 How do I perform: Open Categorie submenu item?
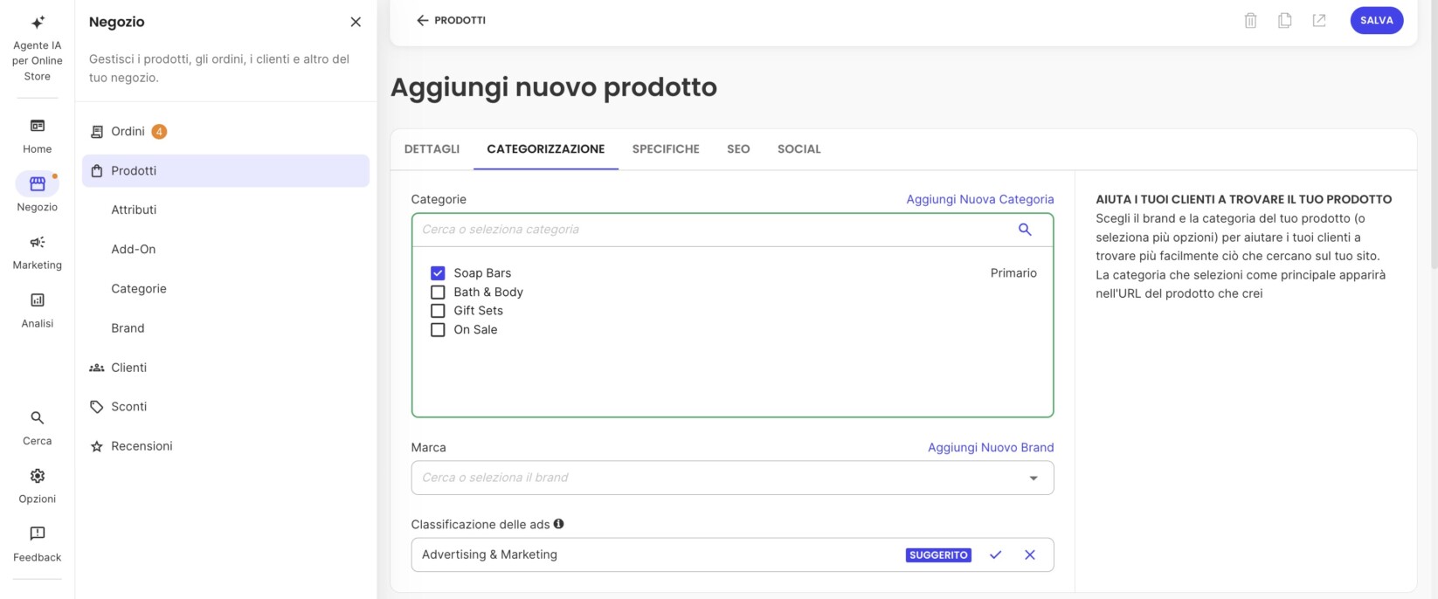click(139, 289)
